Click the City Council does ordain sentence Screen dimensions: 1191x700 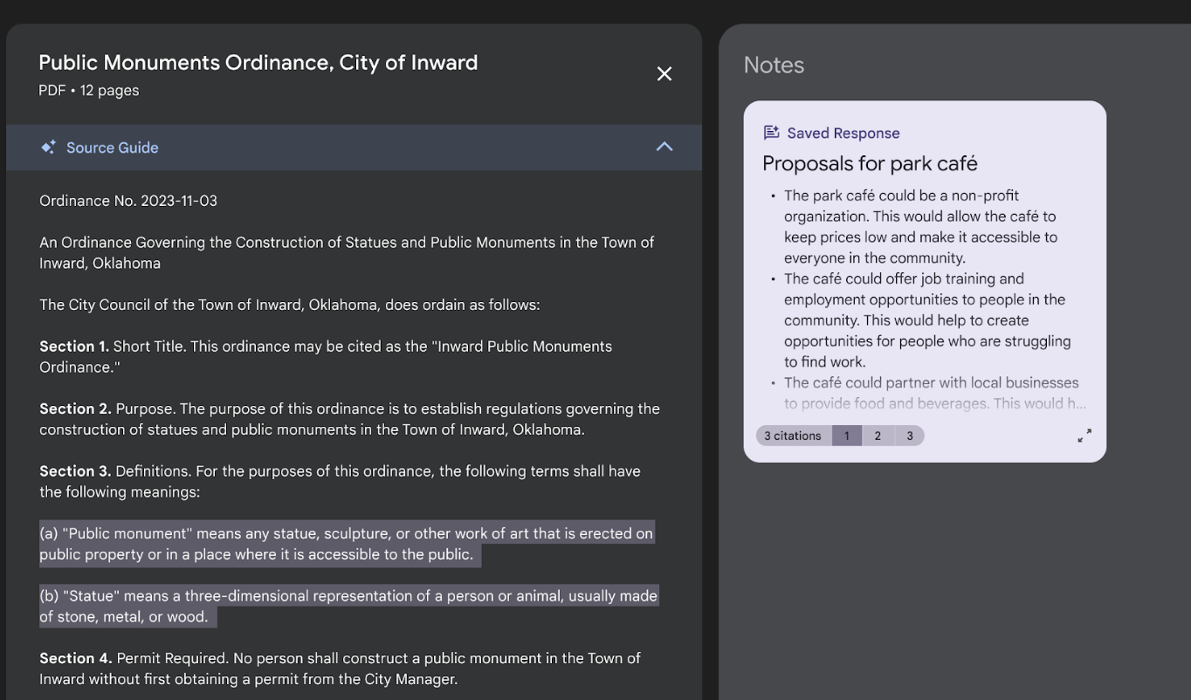[290, 305]
